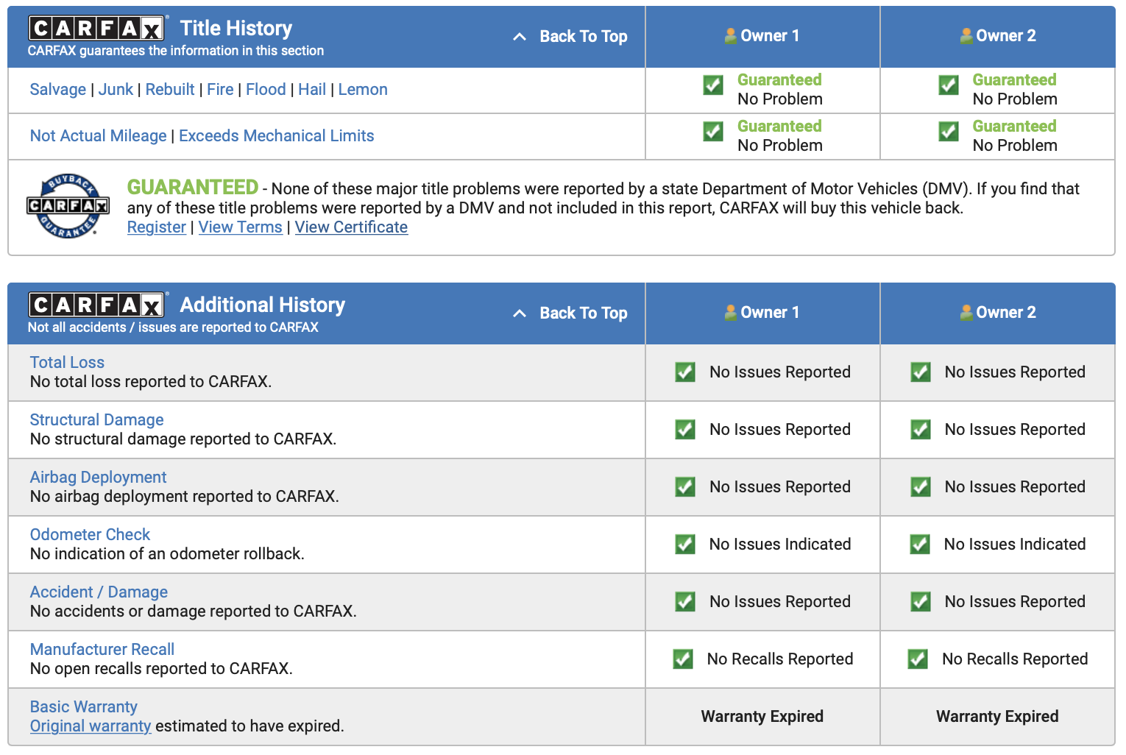1126x755 pixels.
Task: Click Owner 2 check mark for Accident / Damage
Action: (x=921, y=601)
